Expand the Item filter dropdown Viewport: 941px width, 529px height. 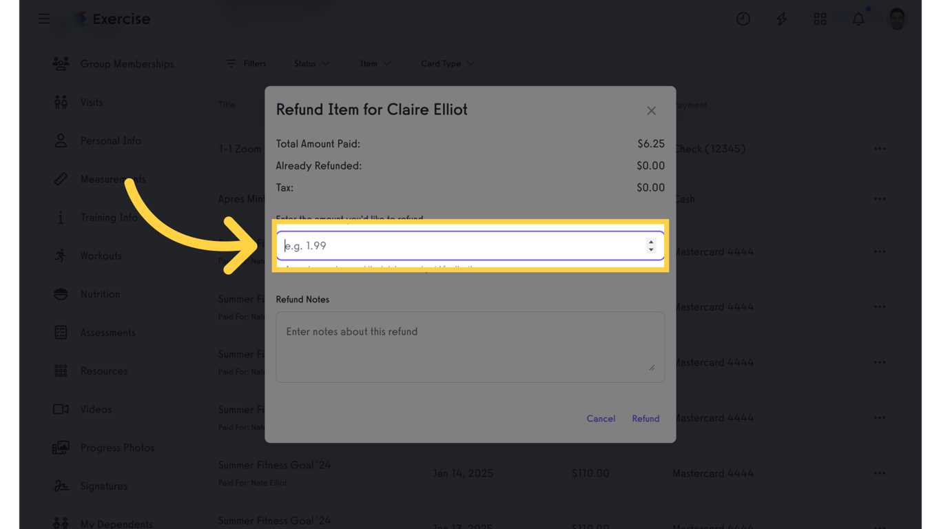click(x=375, y=63)
